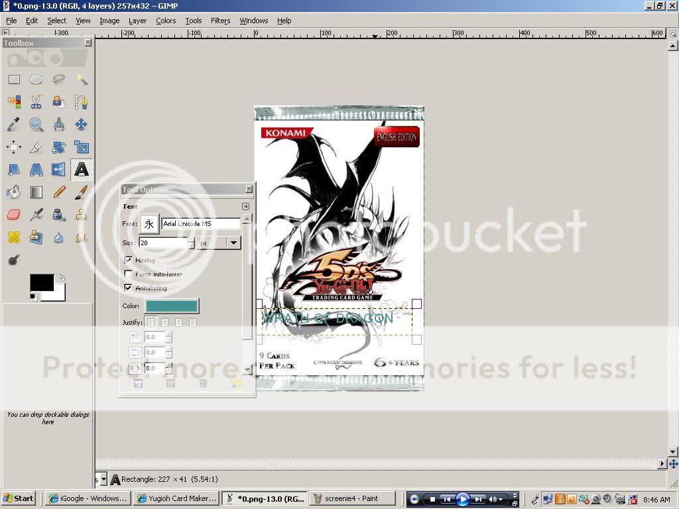Select the Scissors Select tool

click(x=36, y=102)
